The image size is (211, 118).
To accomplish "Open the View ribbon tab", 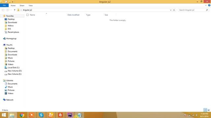I will coord(31,6).
